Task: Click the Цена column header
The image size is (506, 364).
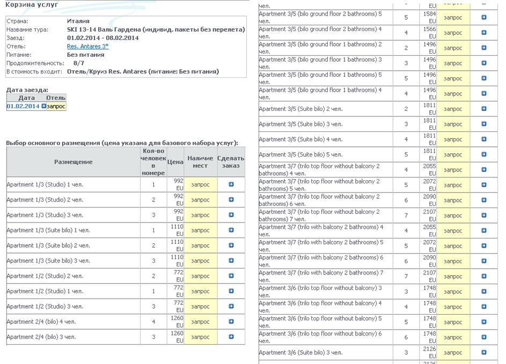Action: click(175, 162)
